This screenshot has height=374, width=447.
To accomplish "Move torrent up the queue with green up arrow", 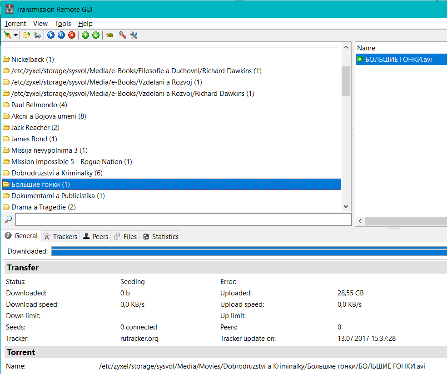I will (85, 35).
